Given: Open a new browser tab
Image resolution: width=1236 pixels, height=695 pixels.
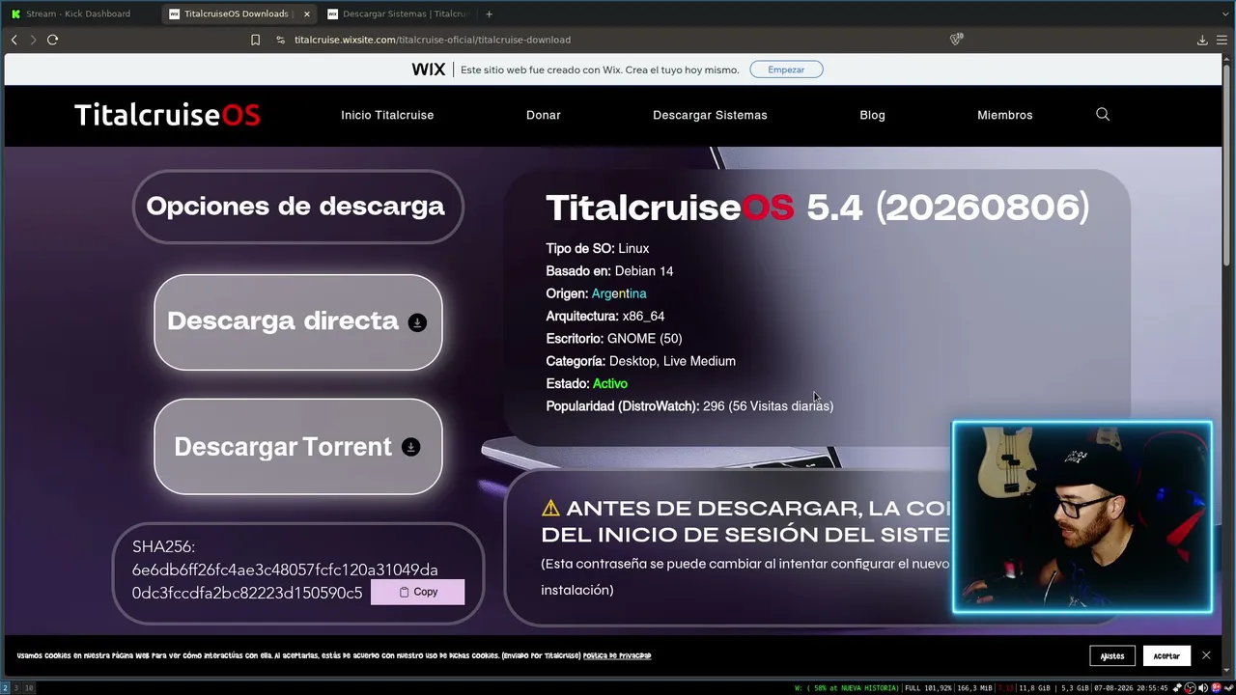Looking at the screenshot, I should (489, 14).
